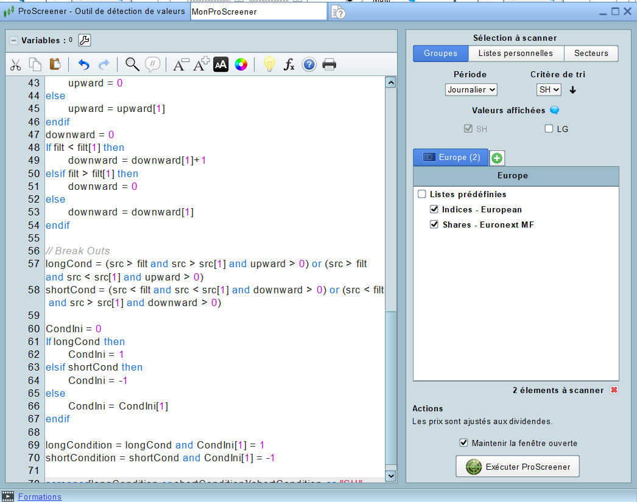Image resolution: width=637 pixels, height=502 pixels.
Task: Click the black AA font style icon
Action: [220, 64]
